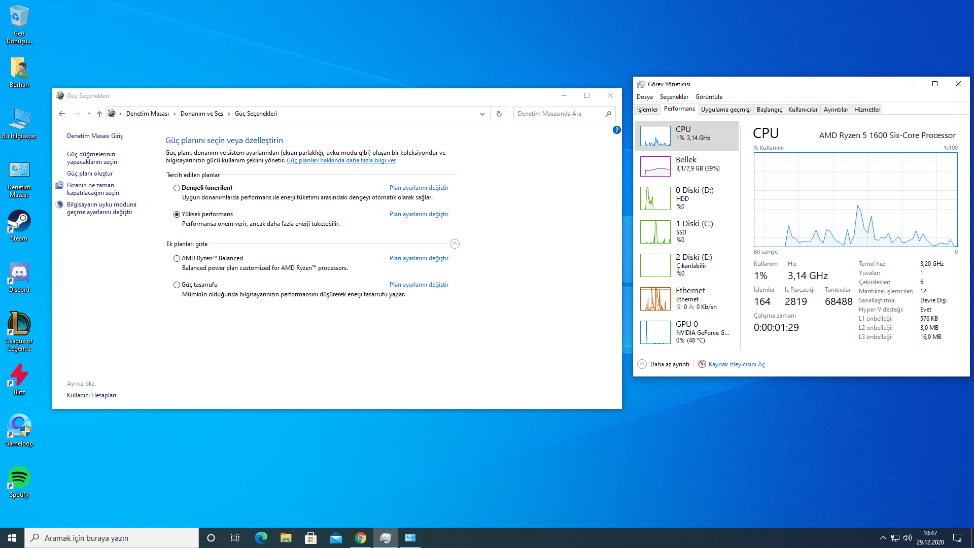Collapse the Ek planları gizle section
The width and height of the screenshot is (974, 548).
point(455,244)
